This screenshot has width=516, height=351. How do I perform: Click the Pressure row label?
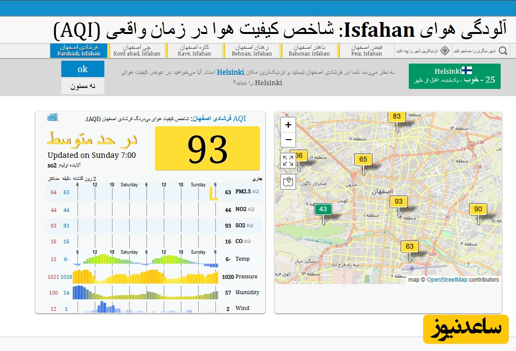point(247,277)
